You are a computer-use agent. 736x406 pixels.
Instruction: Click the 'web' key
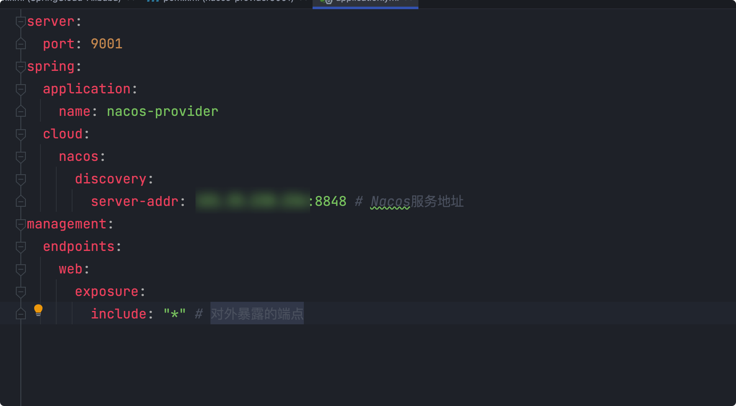point(71,269)
